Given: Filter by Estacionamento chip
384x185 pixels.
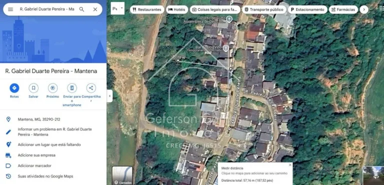Looking at the screenshot, I should pos(307,9).
